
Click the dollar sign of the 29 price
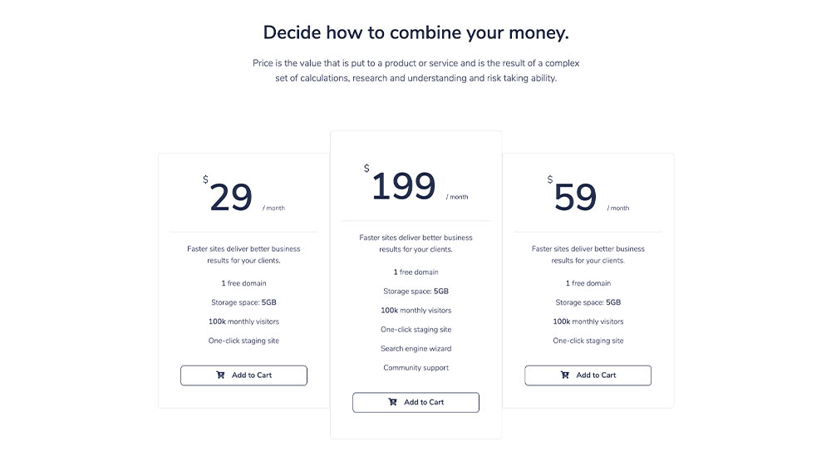(205, 179)
